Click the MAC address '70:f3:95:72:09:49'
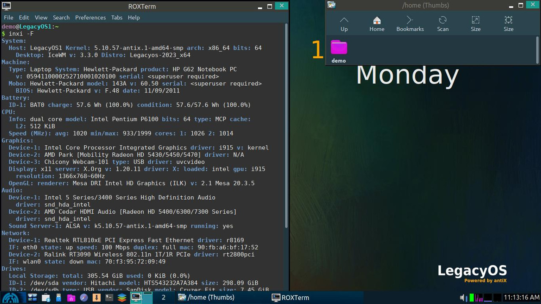 tap(135, 262)
